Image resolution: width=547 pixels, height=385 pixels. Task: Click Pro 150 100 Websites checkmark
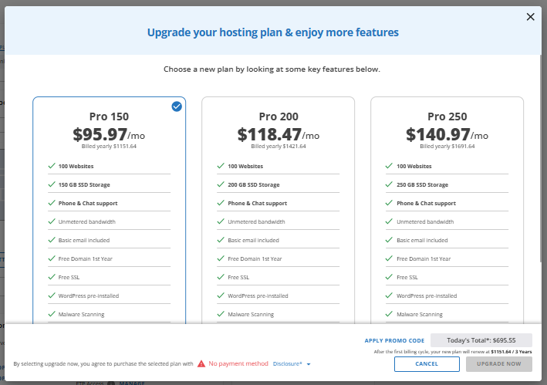(x=52, y=166)
